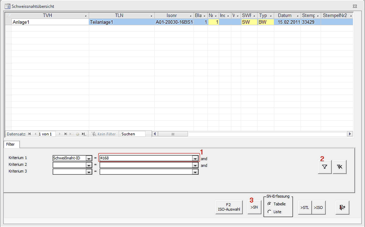Click the window form icon in title bar
The width and height of the screenshot is (365, 227).
click(x=7, y=6)
